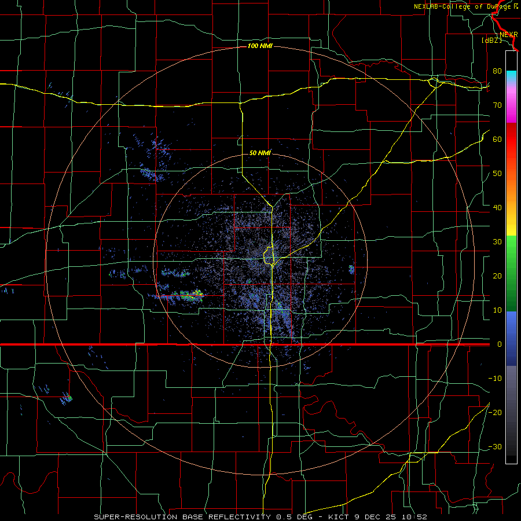Click the 50 NMI range ring label
Viewport: 521px width, 521px height.
260,153
